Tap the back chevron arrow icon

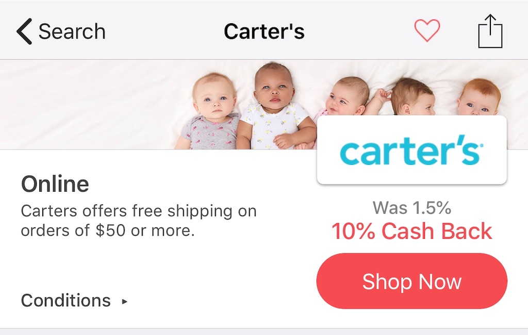click(24, 31)
